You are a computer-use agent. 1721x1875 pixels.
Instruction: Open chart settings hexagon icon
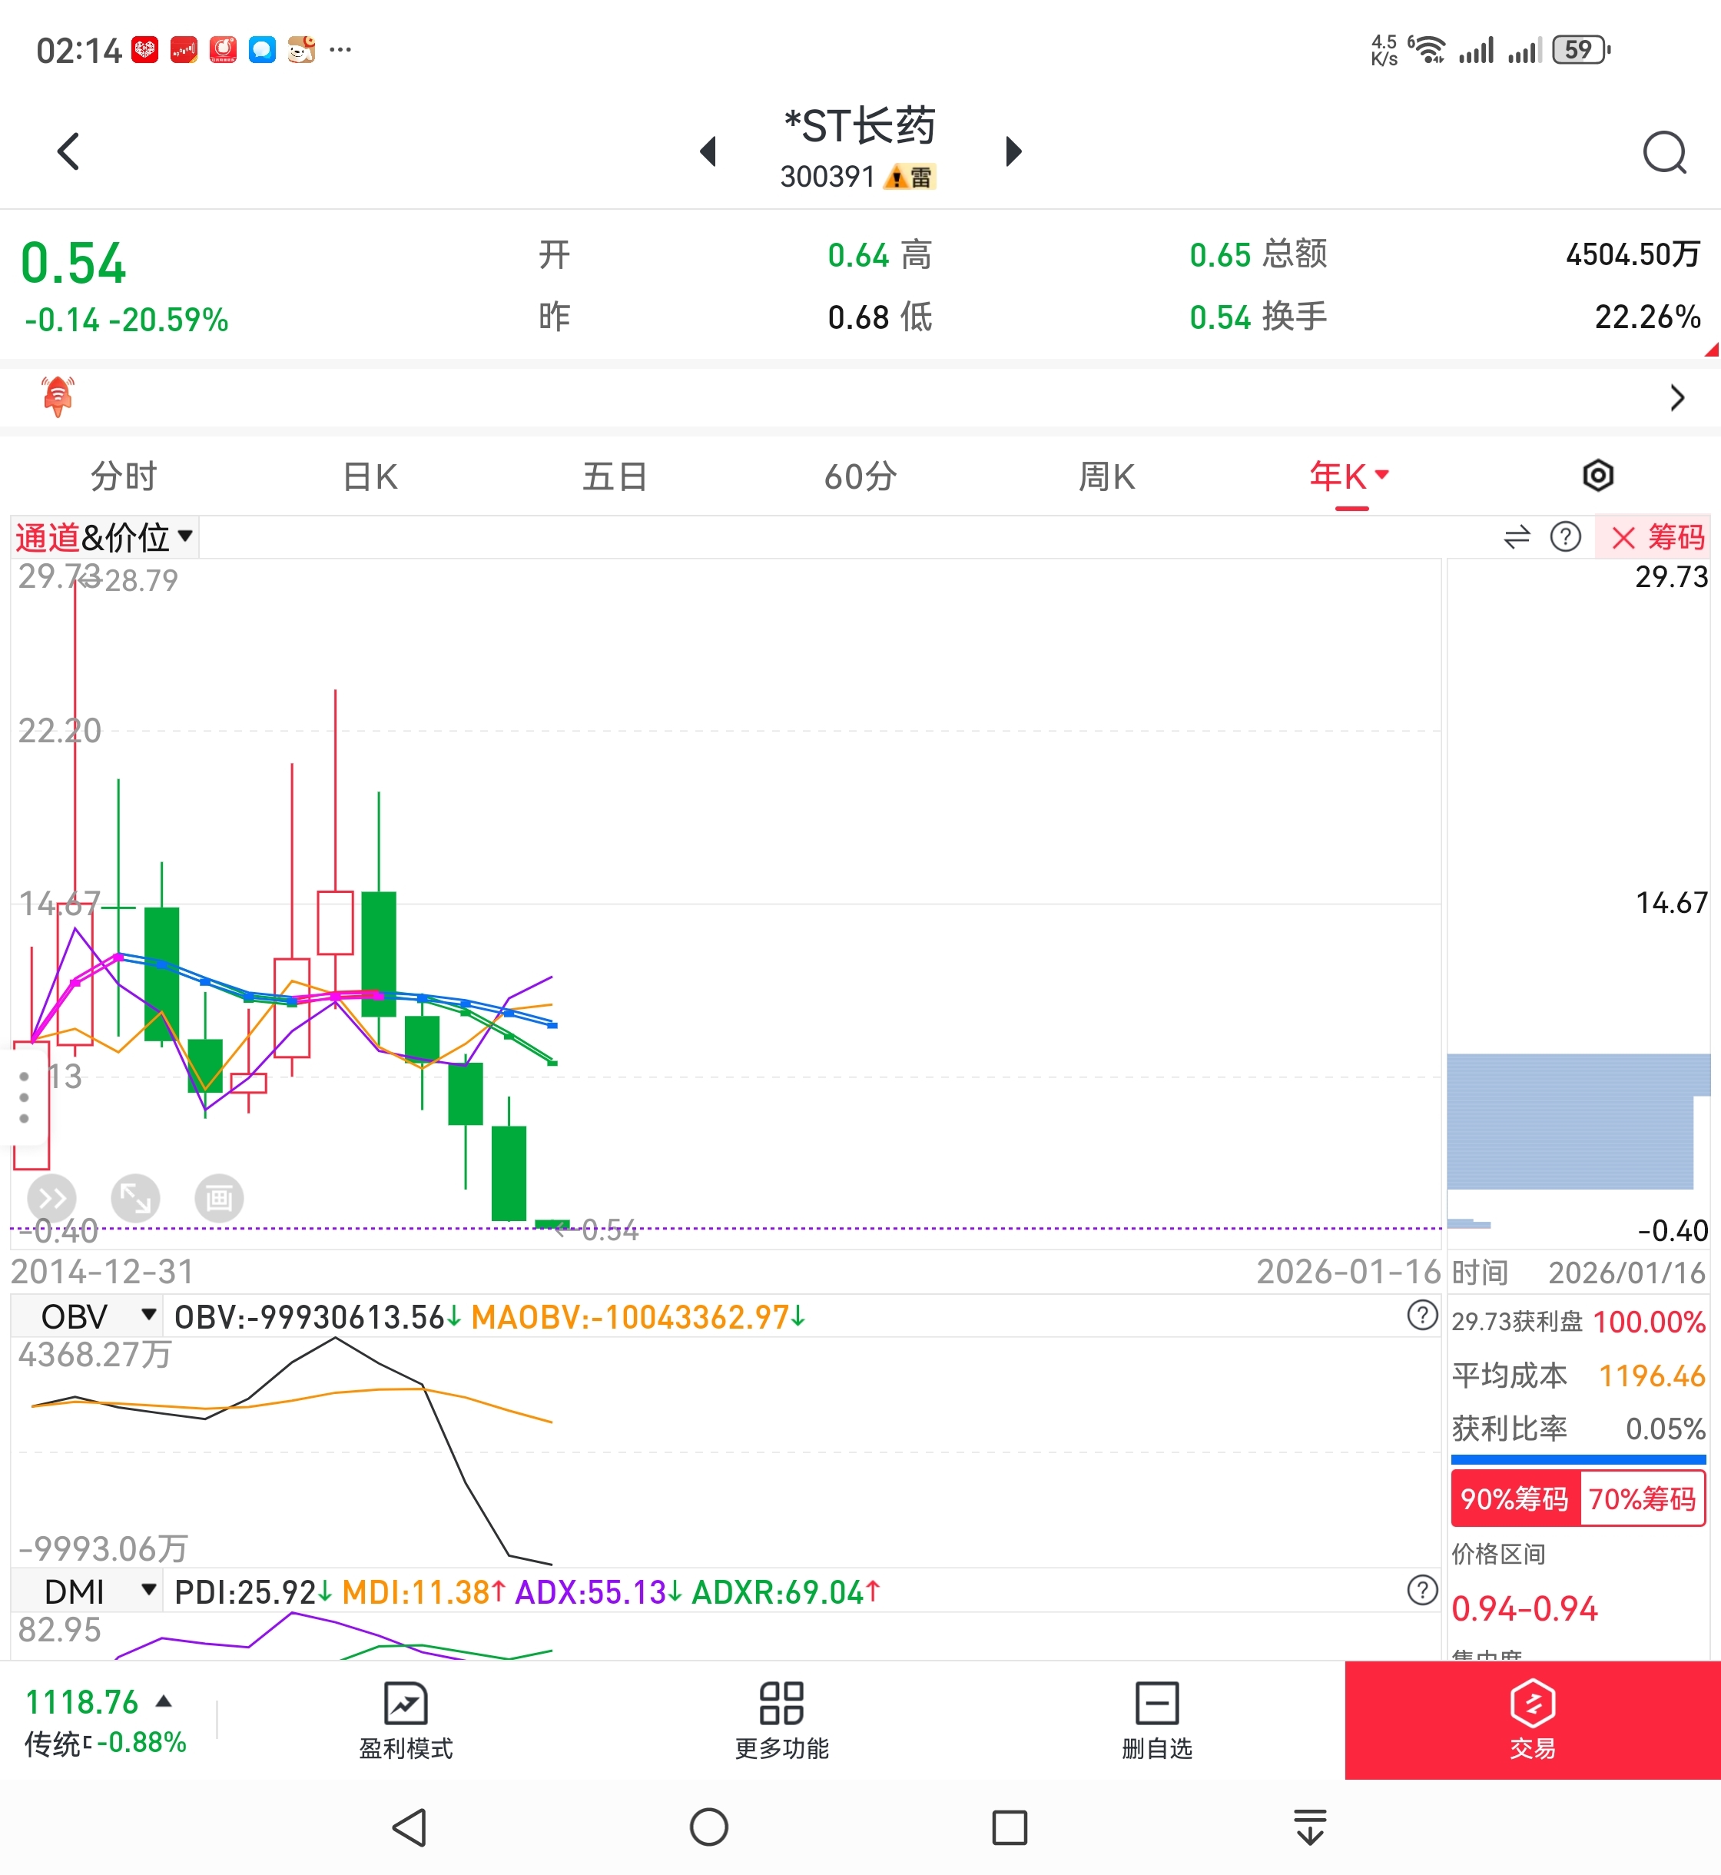click(1597, 476)
